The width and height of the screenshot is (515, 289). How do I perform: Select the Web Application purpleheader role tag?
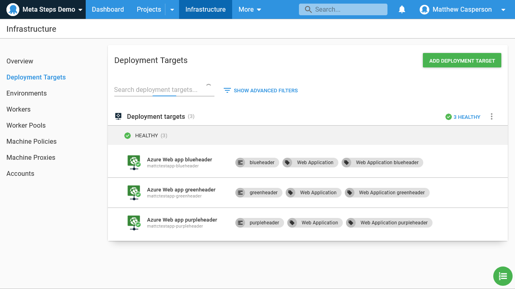click(x=389, y=223)
